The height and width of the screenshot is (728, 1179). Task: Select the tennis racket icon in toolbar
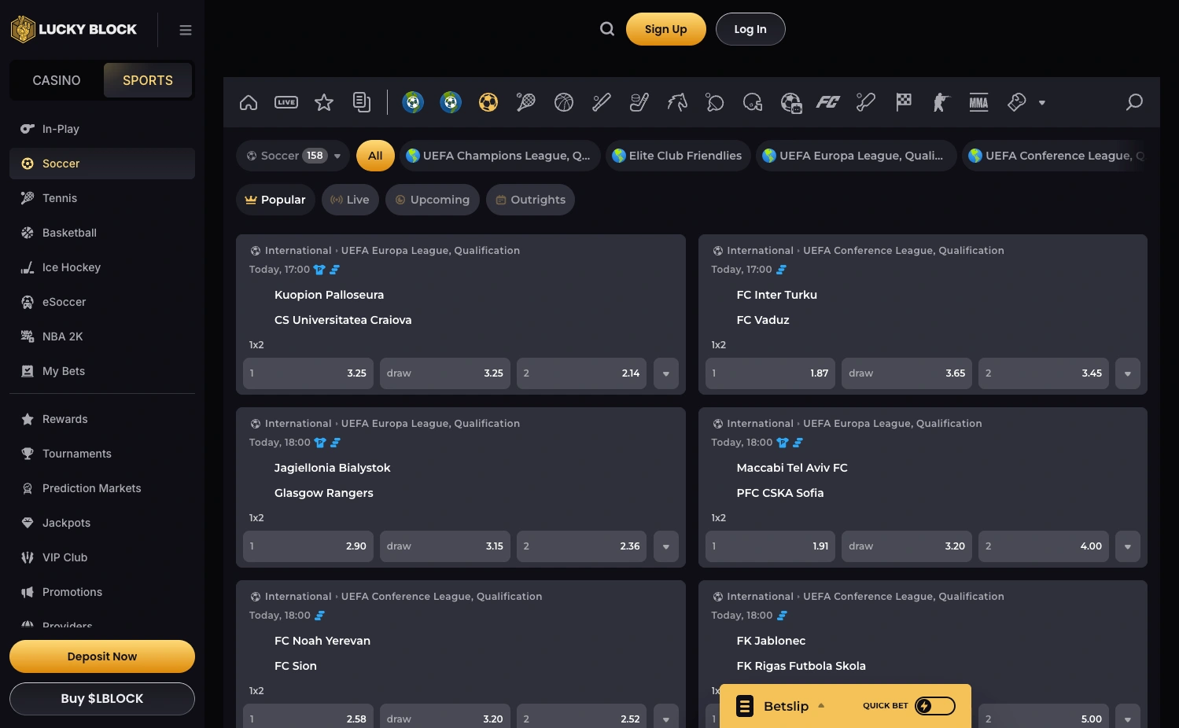[x=526, y=102]
